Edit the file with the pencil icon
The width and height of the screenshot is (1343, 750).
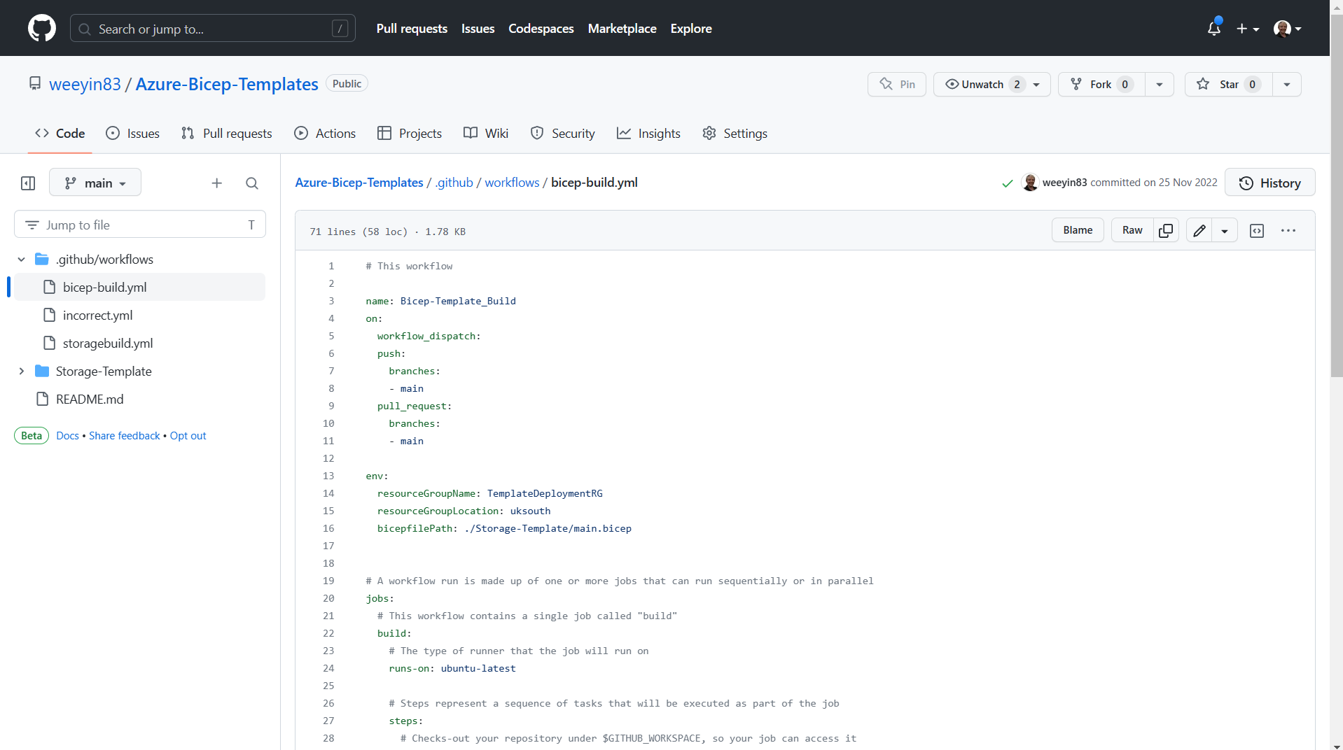[1199, 229]
